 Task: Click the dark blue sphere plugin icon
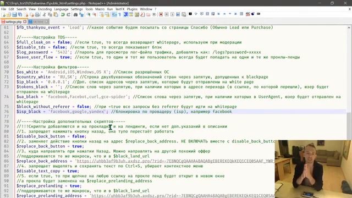[x=253, y=14]
